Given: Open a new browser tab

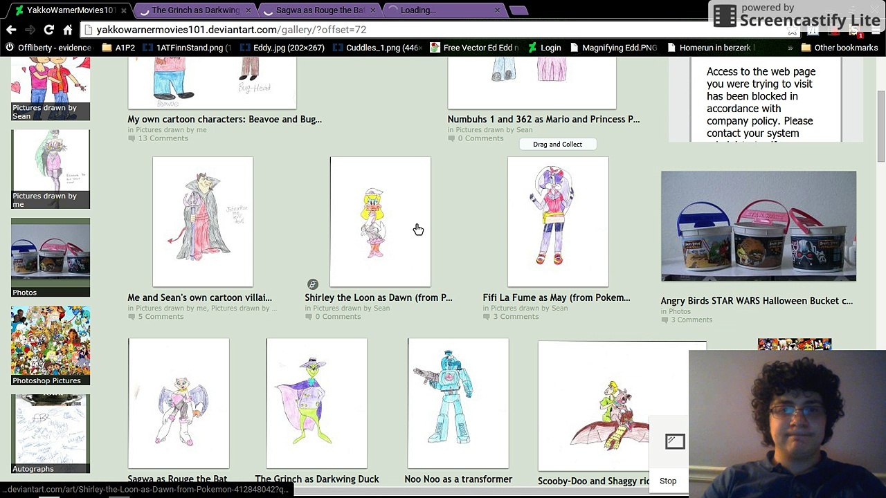Looking at the screenshot, I should pos(518,10).
